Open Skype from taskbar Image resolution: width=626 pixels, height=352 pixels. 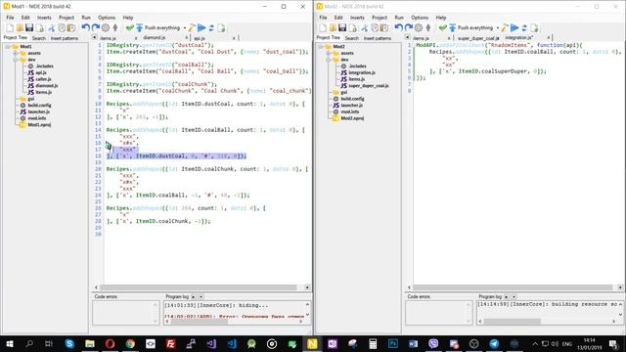[69, 343]
